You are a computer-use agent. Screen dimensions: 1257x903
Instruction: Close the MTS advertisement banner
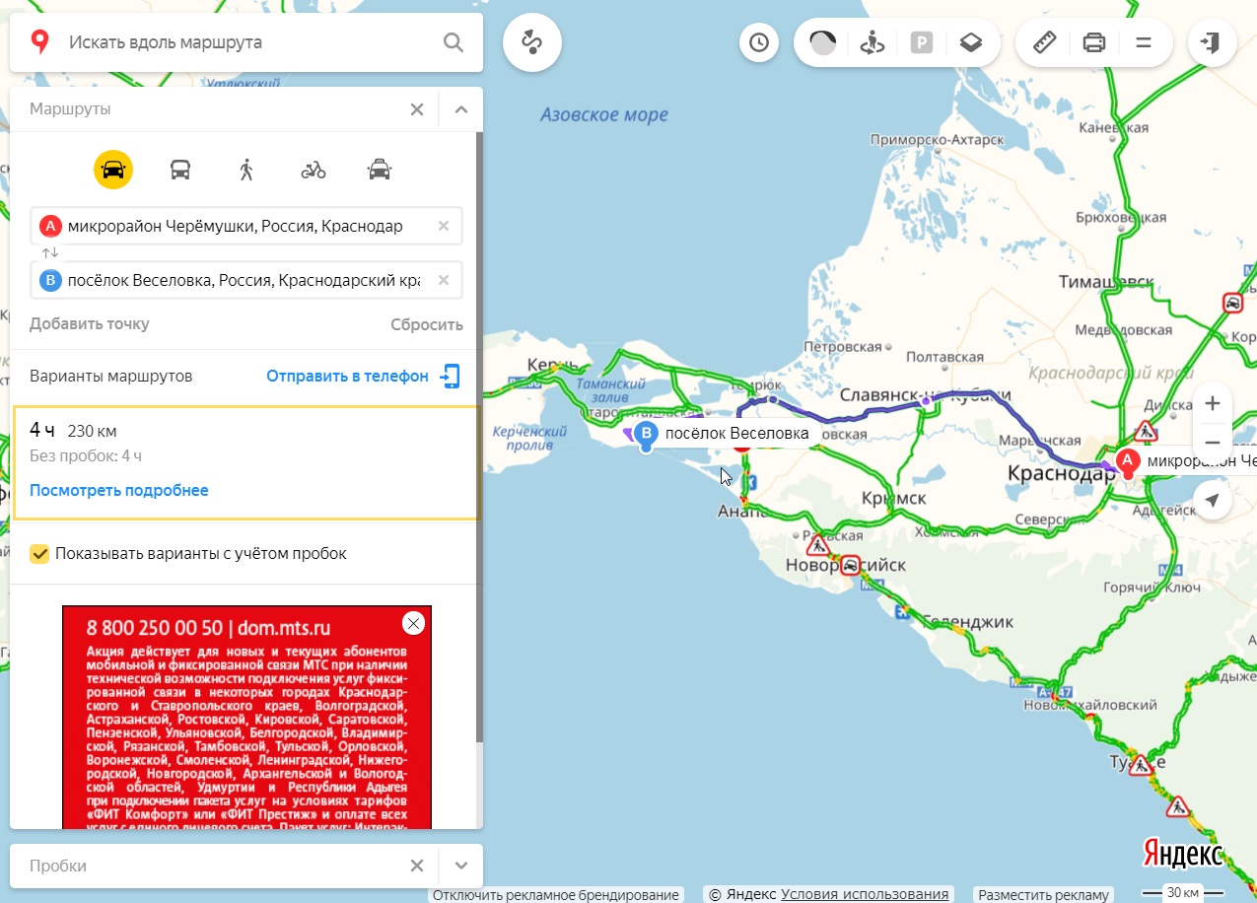pyautogui.click(x=414, y=622)
